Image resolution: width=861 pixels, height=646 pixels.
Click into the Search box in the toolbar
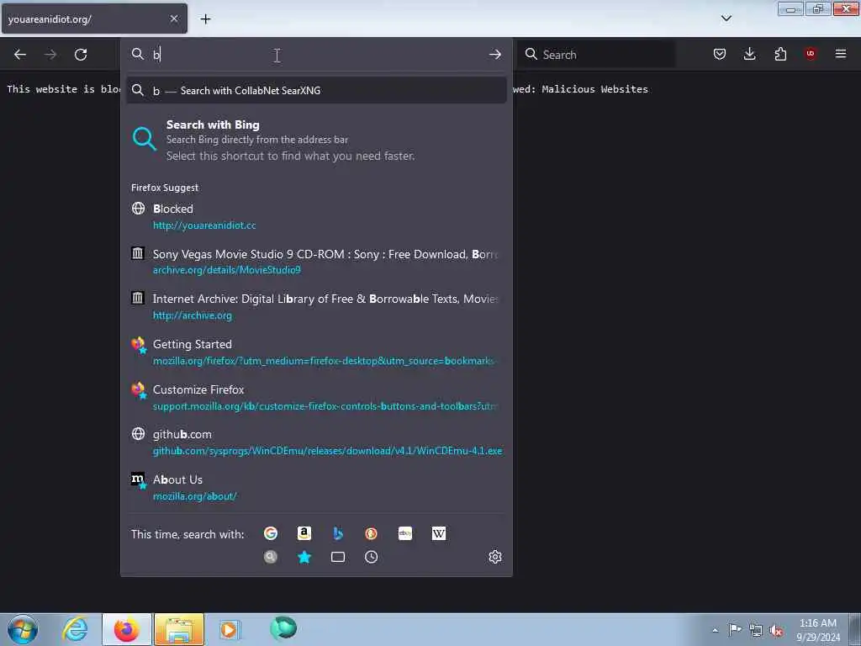[x=596, y=55]
